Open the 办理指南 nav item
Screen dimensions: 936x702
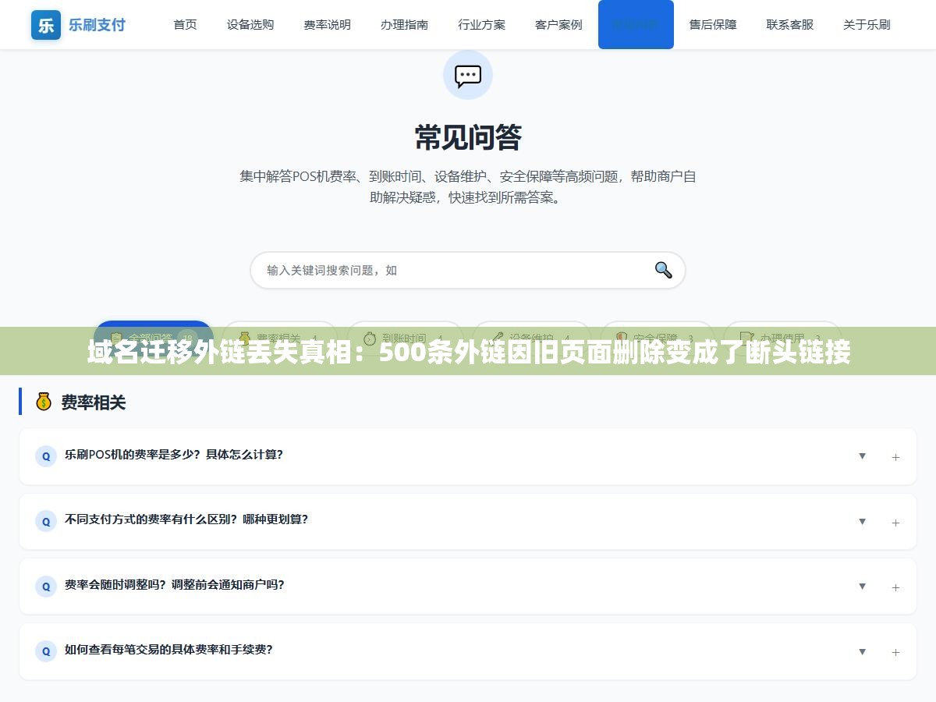pos(404,25)
